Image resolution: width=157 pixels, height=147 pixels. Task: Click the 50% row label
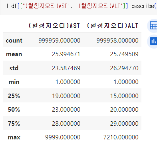[x=14, y=110]
